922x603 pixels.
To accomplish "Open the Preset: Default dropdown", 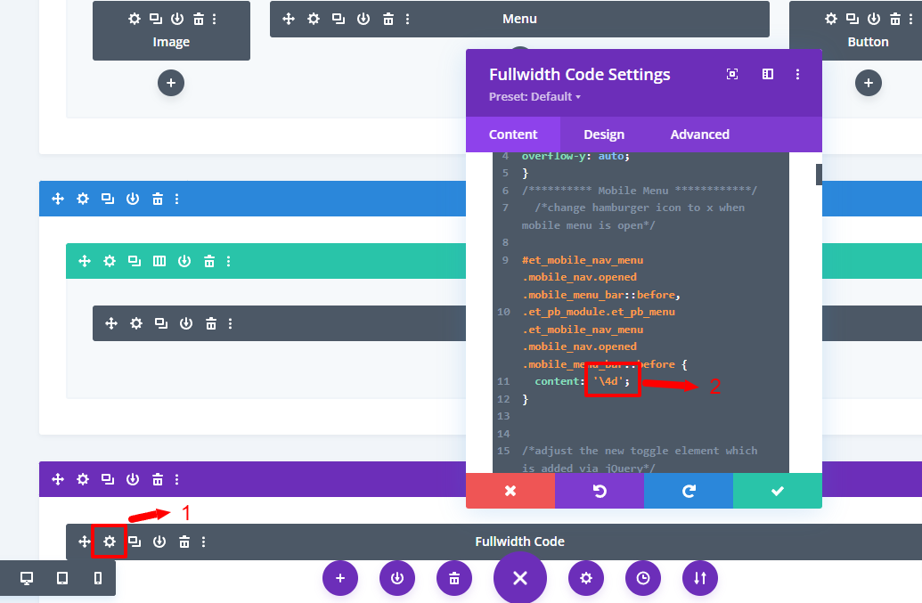I will (534, 97).
